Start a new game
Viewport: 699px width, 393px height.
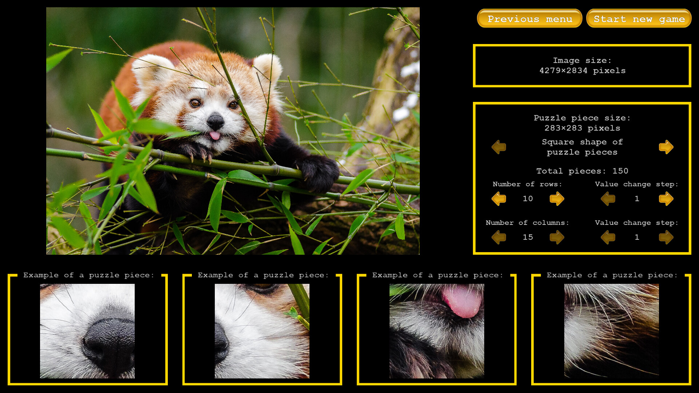pos(638,19)
